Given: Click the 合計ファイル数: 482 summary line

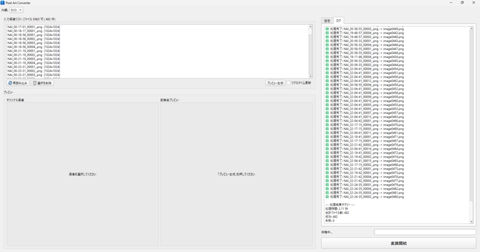Looking at the screenshot, I should tap(337, 213).
